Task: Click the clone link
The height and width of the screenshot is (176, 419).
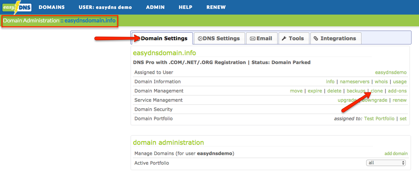Action: click(377, 91)
